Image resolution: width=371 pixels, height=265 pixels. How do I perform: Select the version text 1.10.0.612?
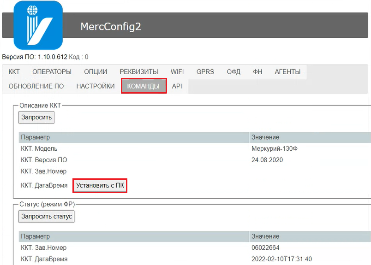pos(53,57)
